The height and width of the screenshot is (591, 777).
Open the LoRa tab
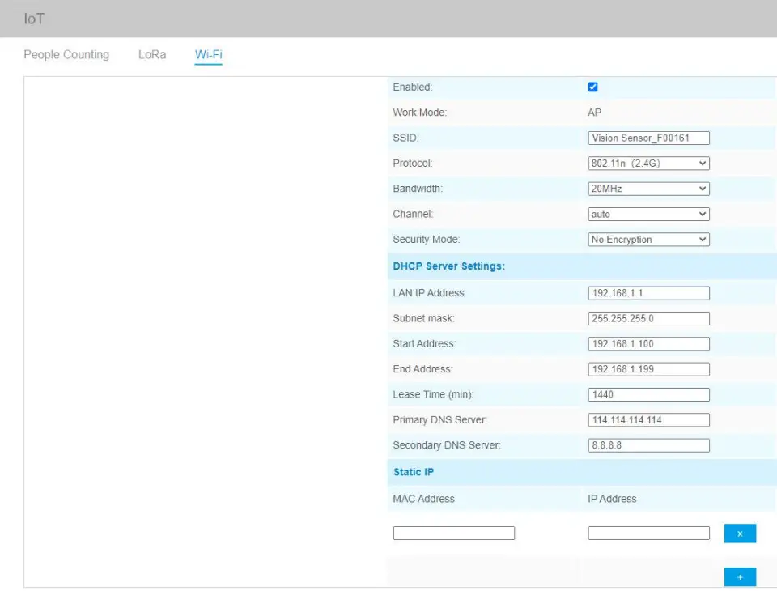click(152, 55)
